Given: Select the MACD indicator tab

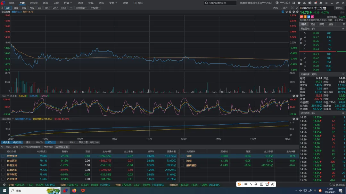Looking at the screenshot, I should pyautogui.click(x=39, y=142).
